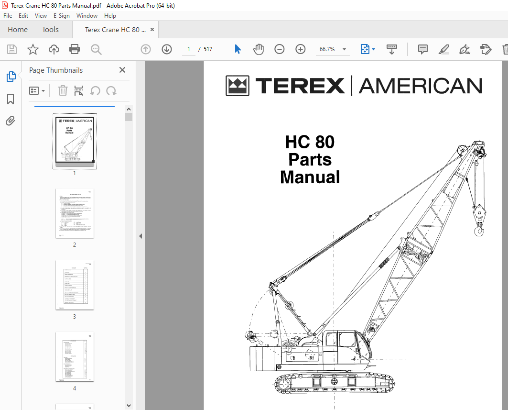Screen dimensions: 508x410
Task: Select page 1 thumbnail
Action: pos(75,141)
